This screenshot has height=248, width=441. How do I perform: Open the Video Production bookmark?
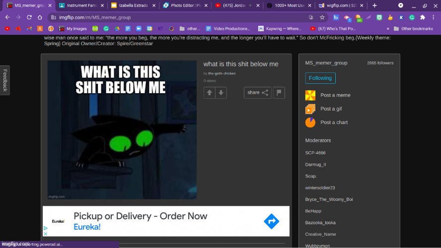pyautogui.click(x=228, y=29)
